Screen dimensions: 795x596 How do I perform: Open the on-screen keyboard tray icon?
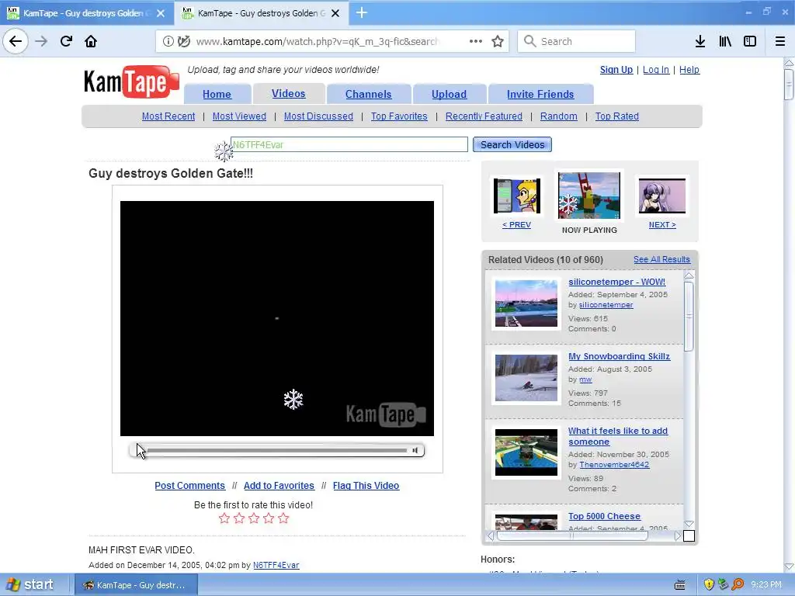(680, 585)
